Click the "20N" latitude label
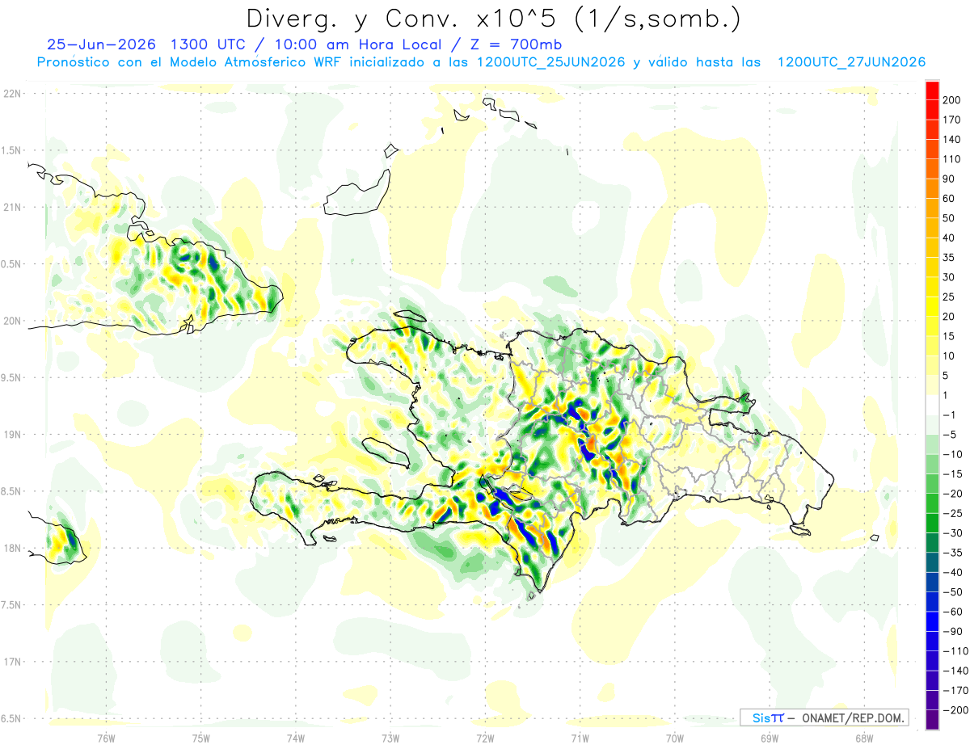Viewport: 970px width, 749px height. point(11,321)
